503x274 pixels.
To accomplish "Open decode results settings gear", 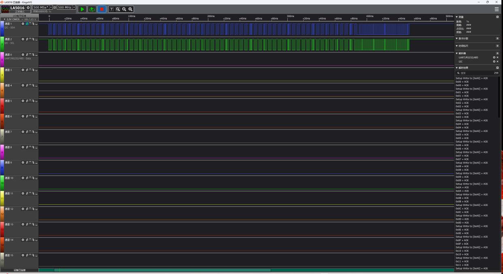I will (497, 68).
